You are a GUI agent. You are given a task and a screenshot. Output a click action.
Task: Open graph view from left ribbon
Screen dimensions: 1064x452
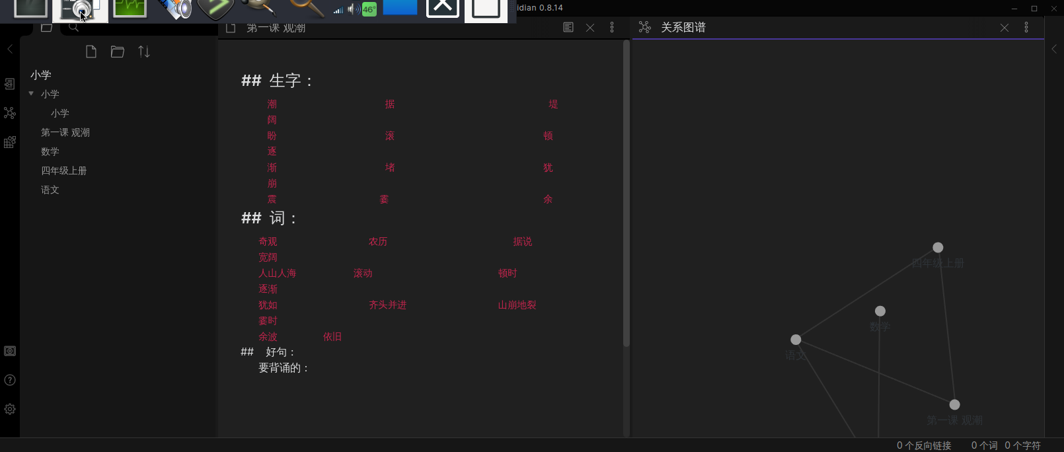(x=10, y=113)
